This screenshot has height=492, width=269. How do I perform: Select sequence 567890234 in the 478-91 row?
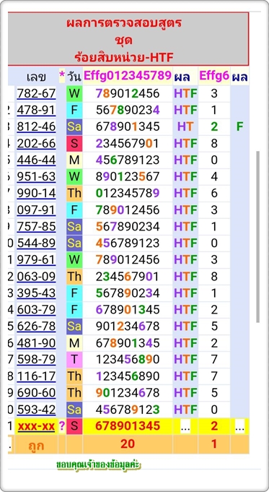tap(128, 110)
